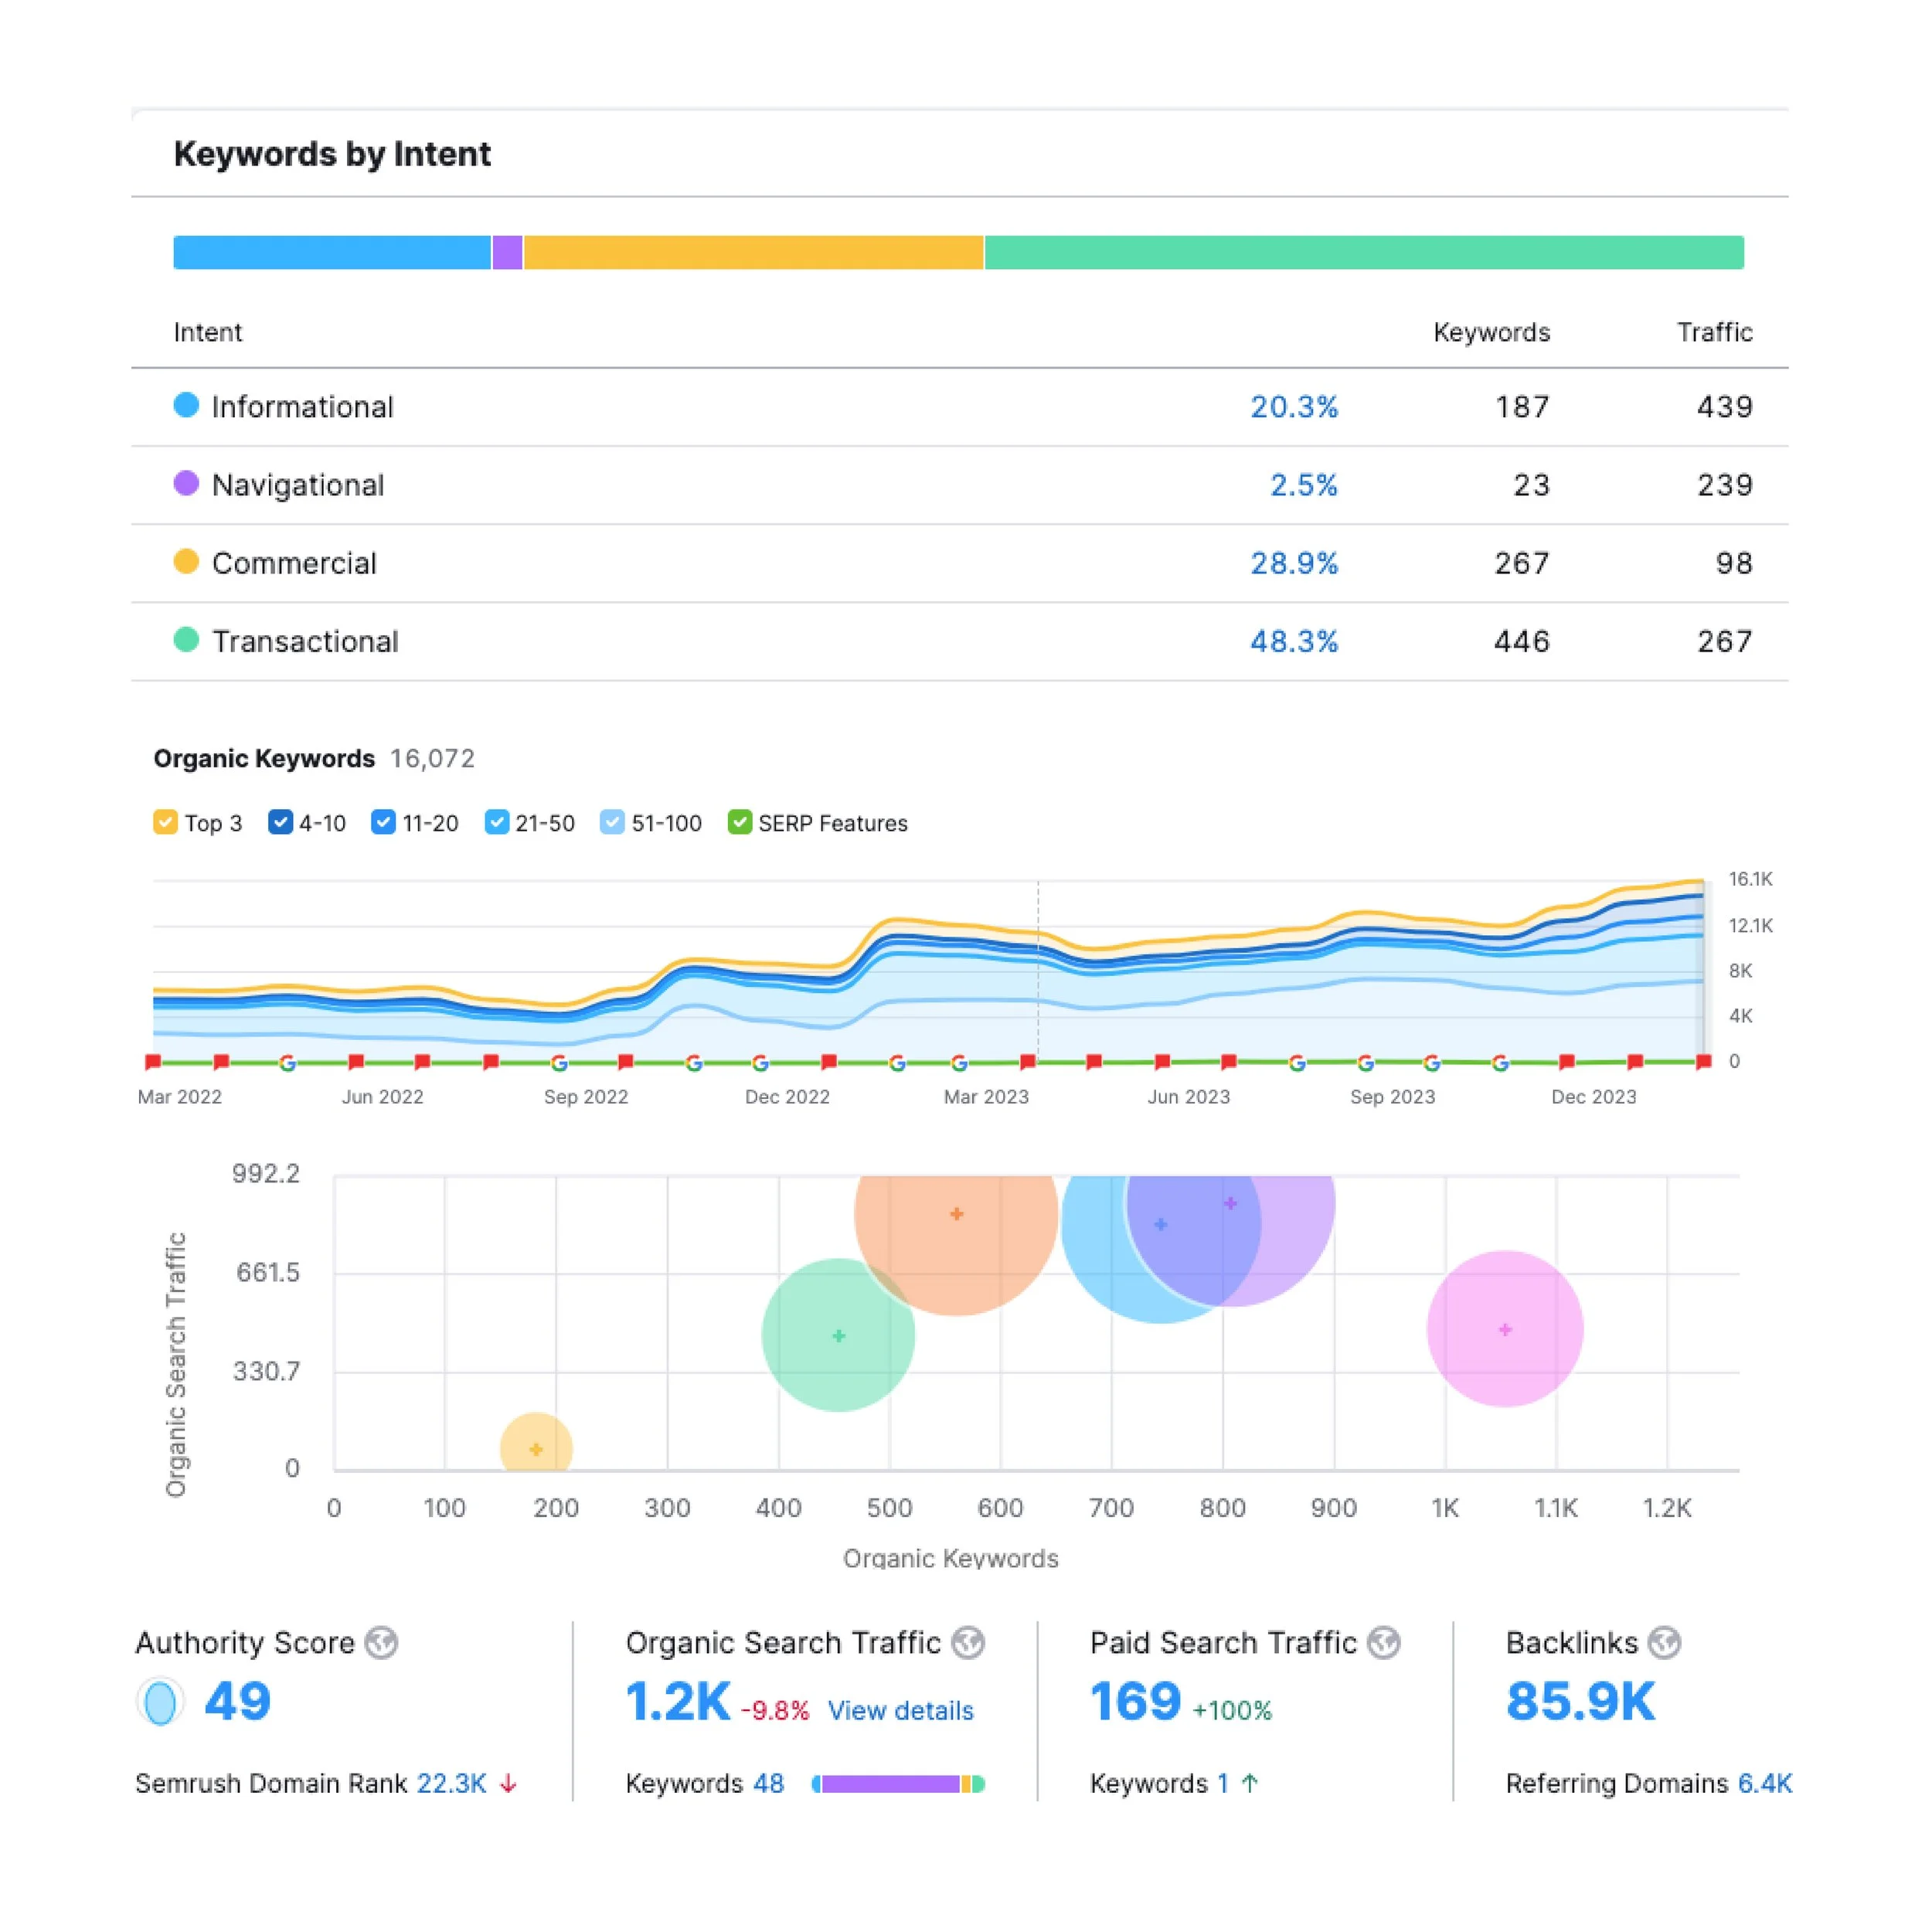
Task: Click green Transactional segment of intent bar
Action: [1363, 252]
